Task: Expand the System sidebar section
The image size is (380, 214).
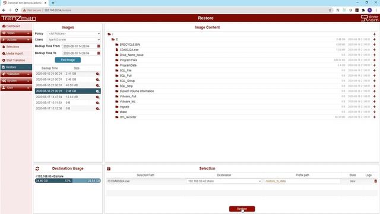Action: [16, 81]
